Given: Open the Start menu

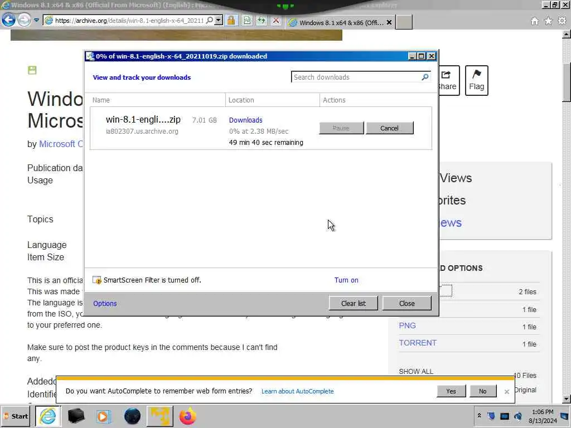Looking at the screenshot, I should coord(16,416).
